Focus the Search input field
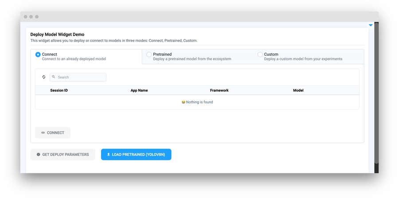 pos(81,77)
